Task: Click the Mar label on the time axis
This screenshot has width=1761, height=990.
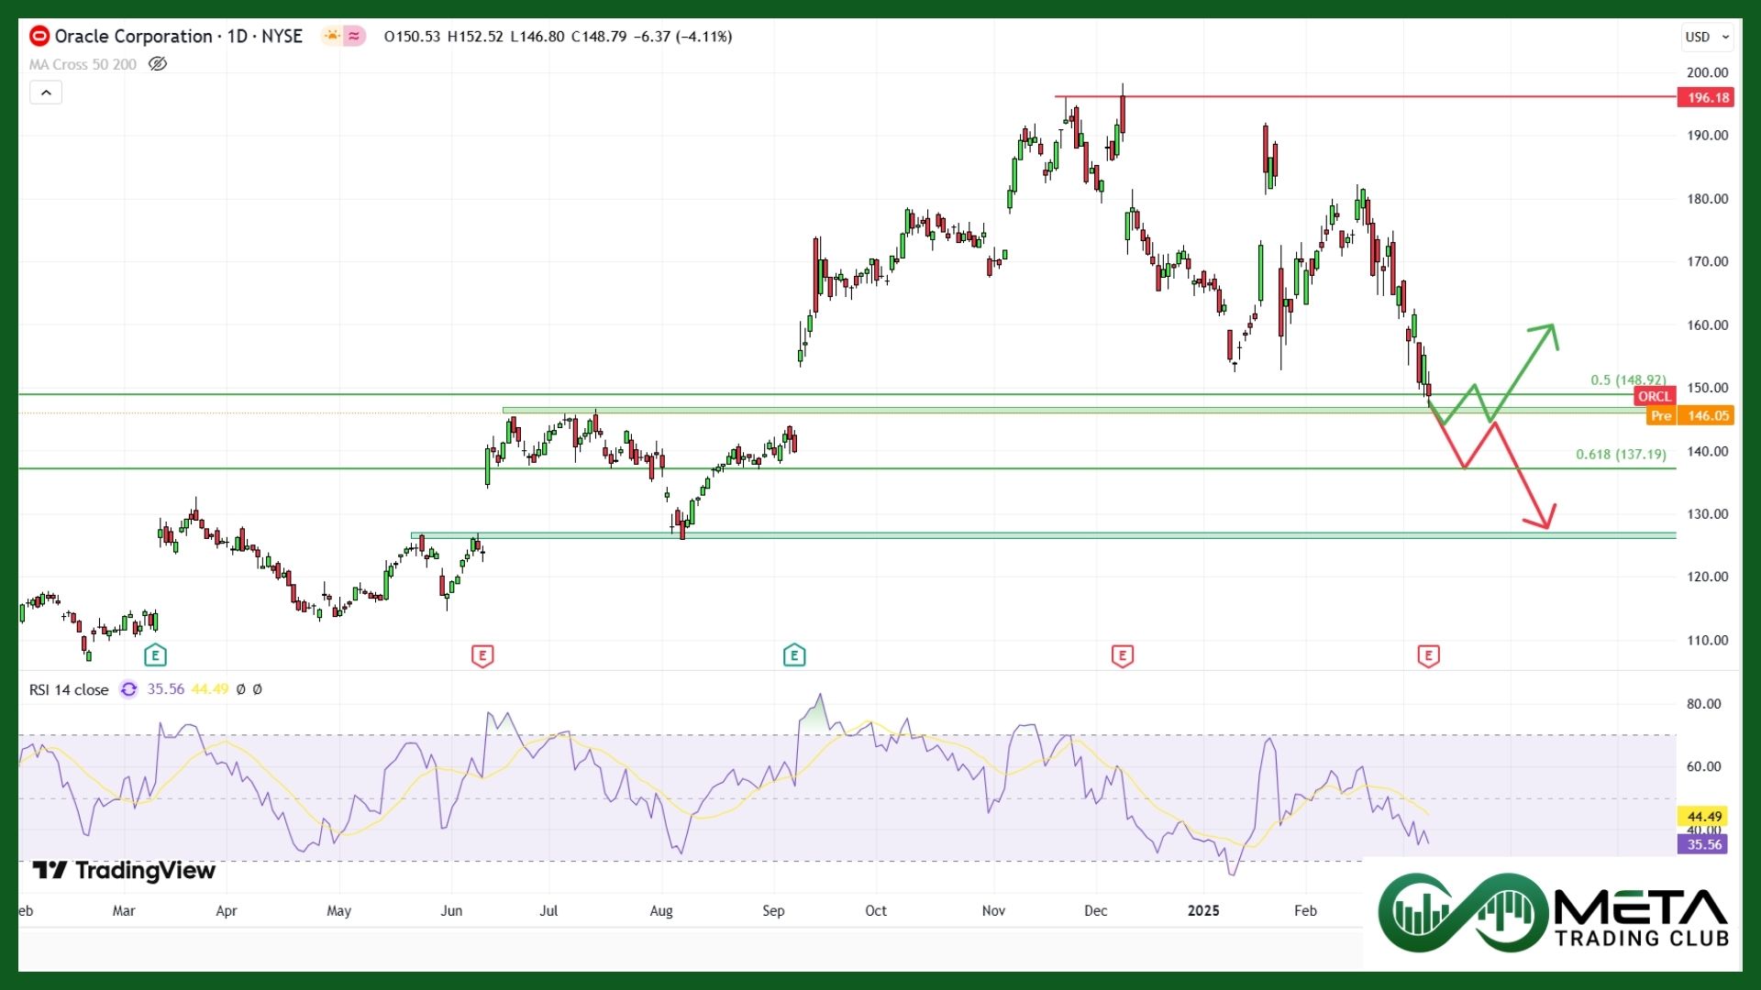Action: coord(124,910)
